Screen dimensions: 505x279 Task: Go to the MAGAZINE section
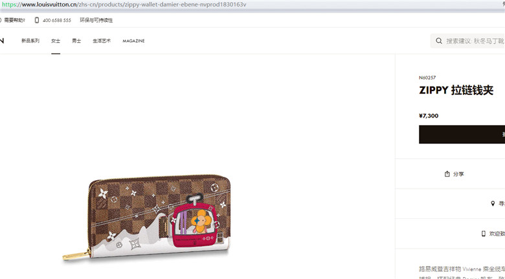click(133, 41)
